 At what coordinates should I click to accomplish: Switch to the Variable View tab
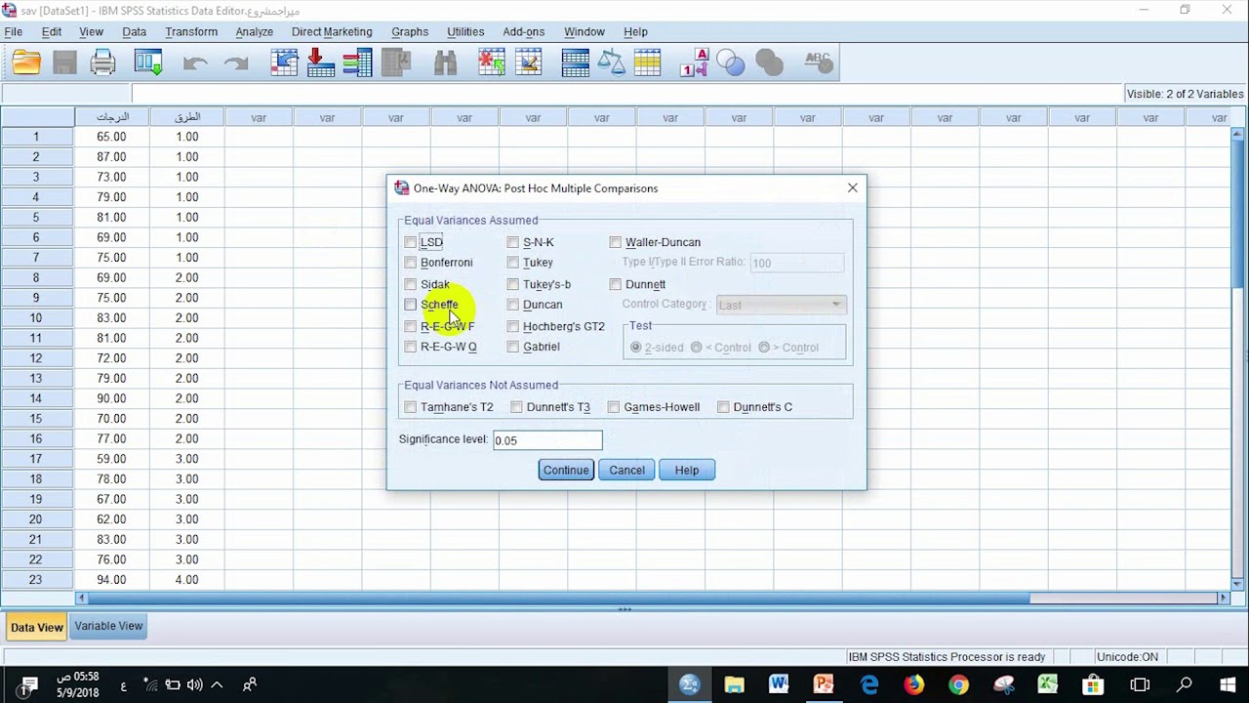click(x=108, y=626)
